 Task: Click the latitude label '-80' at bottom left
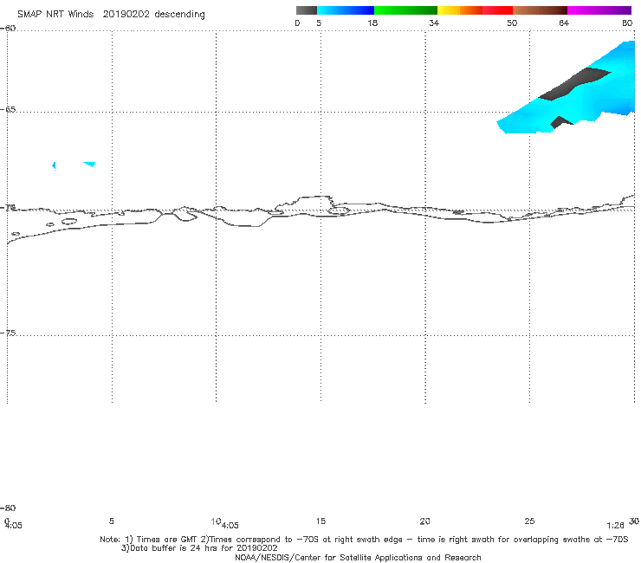8,508
